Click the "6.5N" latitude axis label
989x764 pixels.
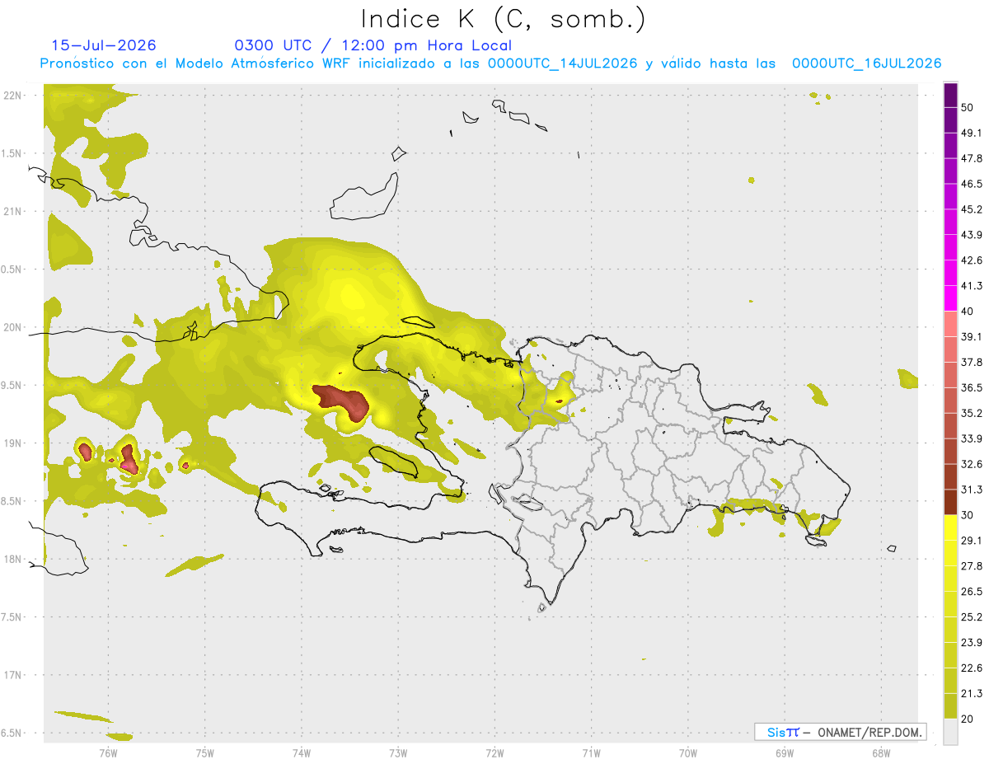pos(12,733)
